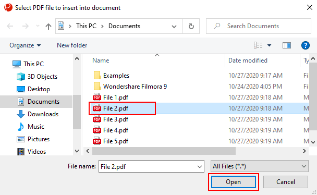
Task: Open the All Files (*.*) type dropdown
Action: (x=260, y=166)
